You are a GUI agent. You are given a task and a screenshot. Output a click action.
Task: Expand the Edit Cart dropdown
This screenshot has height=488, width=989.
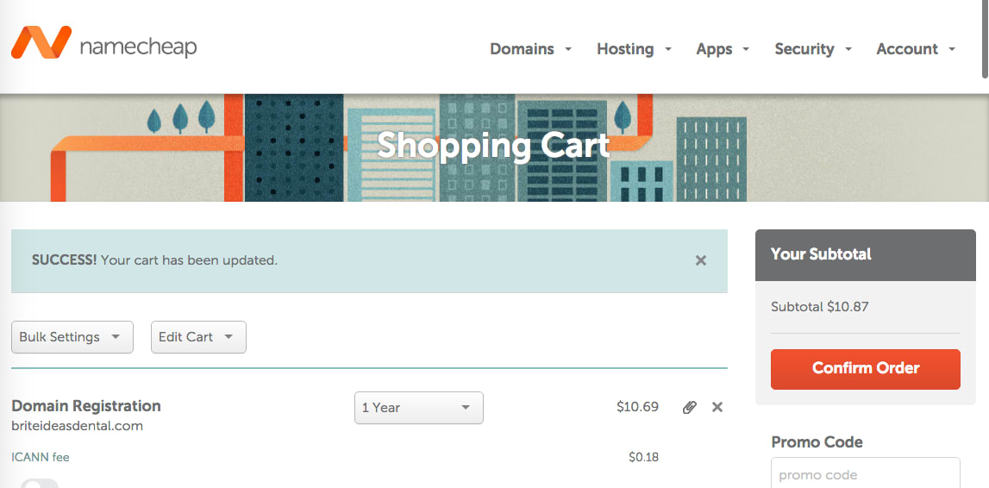pyautogui.click(x=198, y=336)
